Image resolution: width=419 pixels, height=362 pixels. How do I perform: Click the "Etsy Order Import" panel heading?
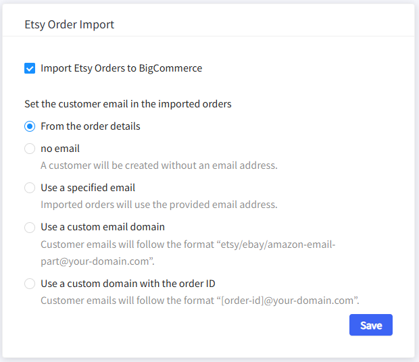(x=69, y=25)
